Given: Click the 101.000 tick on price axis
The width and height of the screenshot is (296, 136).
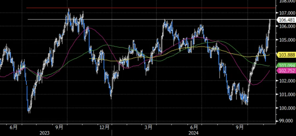Looking at the screenshot, I should 286,95.
